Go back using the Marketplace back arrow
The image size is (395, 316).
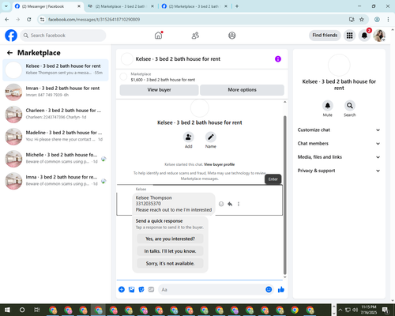(10, 53)
